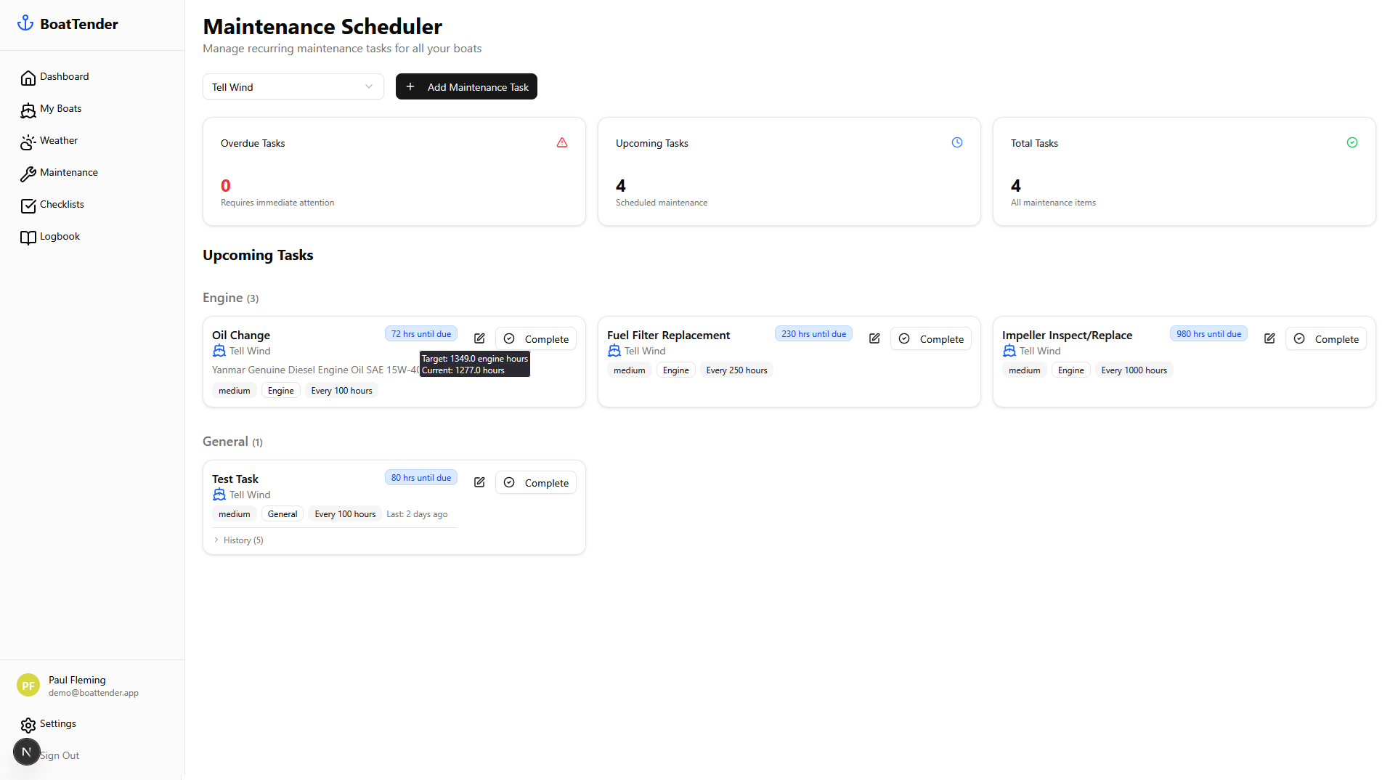Click edit icon on Oil Change task

point(479,338)
